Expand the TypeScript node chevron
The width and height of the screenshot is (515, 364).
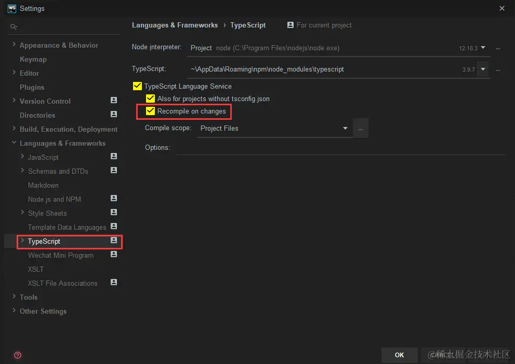coord(22,241)
